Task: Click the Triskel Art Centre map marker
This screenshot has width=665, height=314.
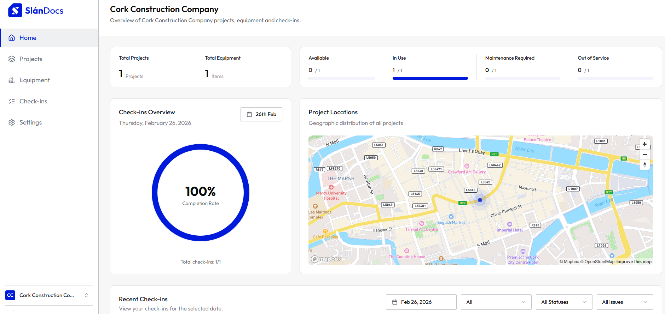Action: (x=422, y=223)
